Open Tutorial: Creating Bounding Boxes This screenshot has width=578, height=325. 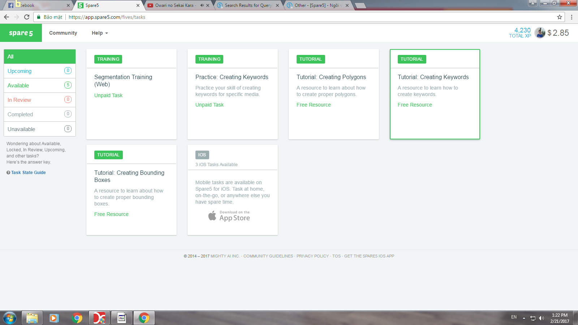click(129, 176)
